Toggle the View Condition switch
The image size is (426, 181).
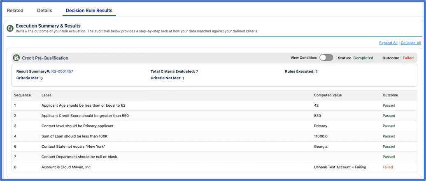326,58
